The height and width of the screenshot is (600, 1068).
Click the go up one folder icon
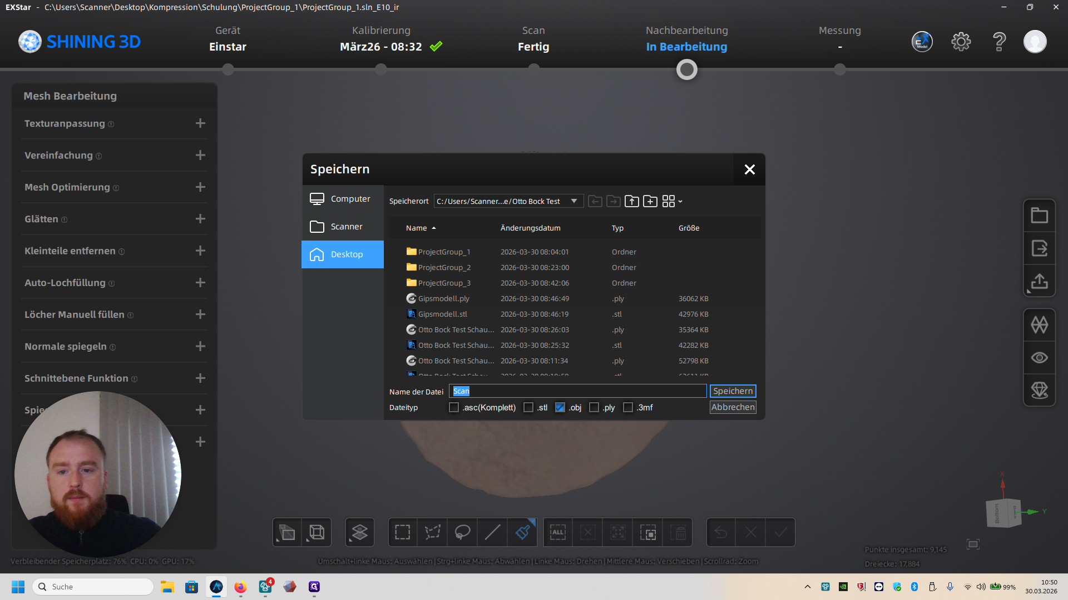[631, 201]
